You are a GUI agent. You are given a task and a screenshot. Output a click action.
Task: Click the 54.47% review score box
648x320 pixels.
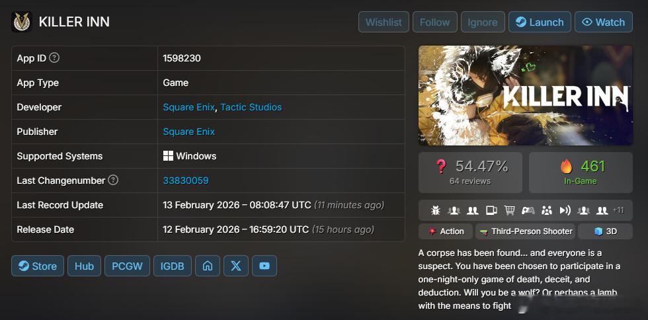tap(470, 173)
